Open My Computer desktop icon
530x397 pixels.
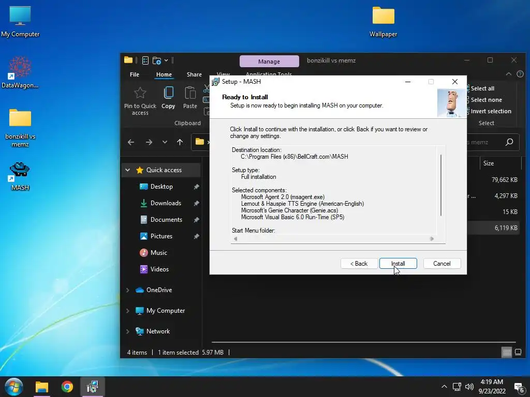pos(20,22)
